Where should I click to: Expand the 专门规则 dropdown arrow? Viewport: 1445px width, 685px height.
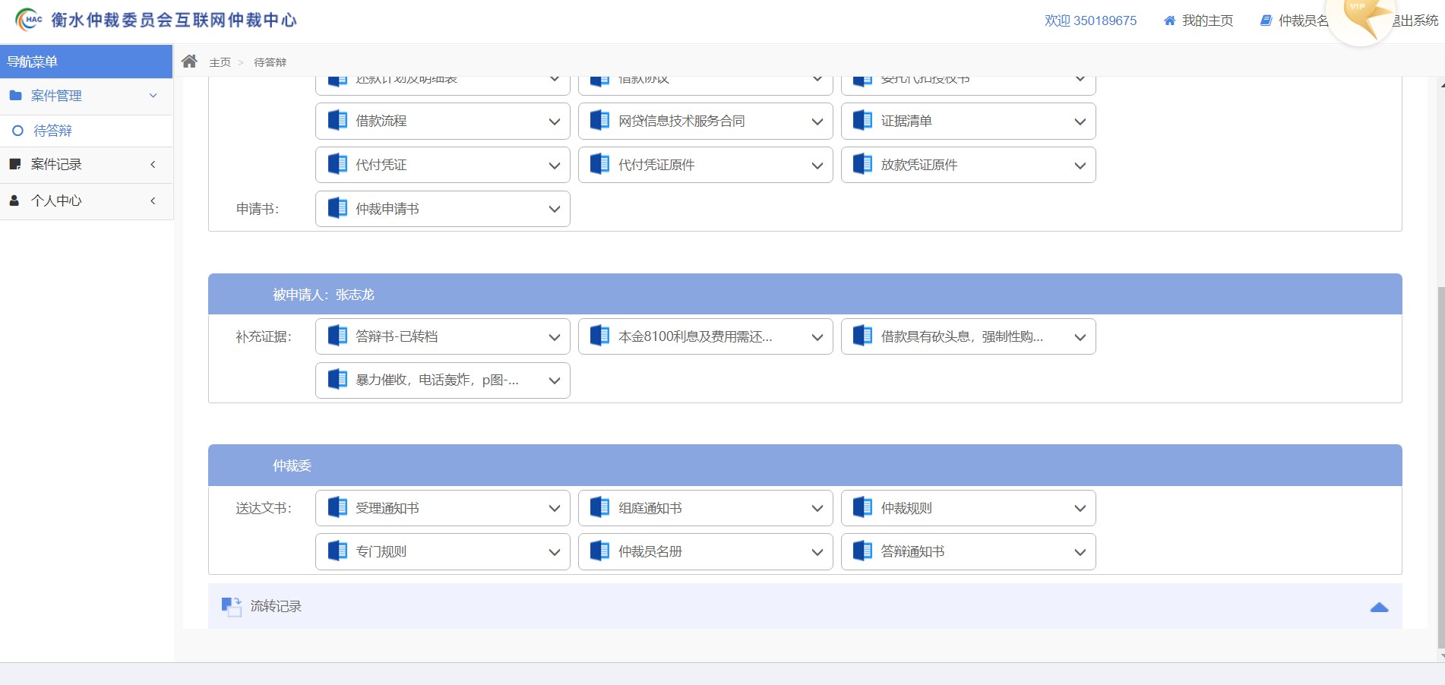(x=555, y=552)
